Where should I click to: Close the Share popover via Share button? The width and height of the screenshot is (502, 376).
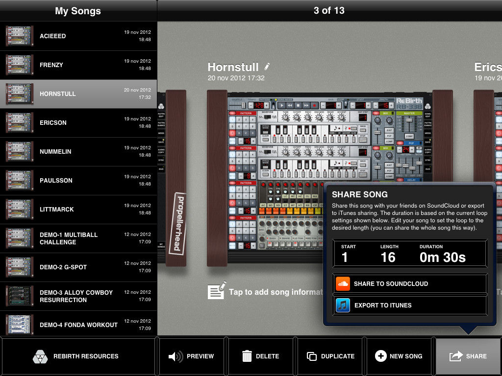pyautogui.click(x=468, y=356)
